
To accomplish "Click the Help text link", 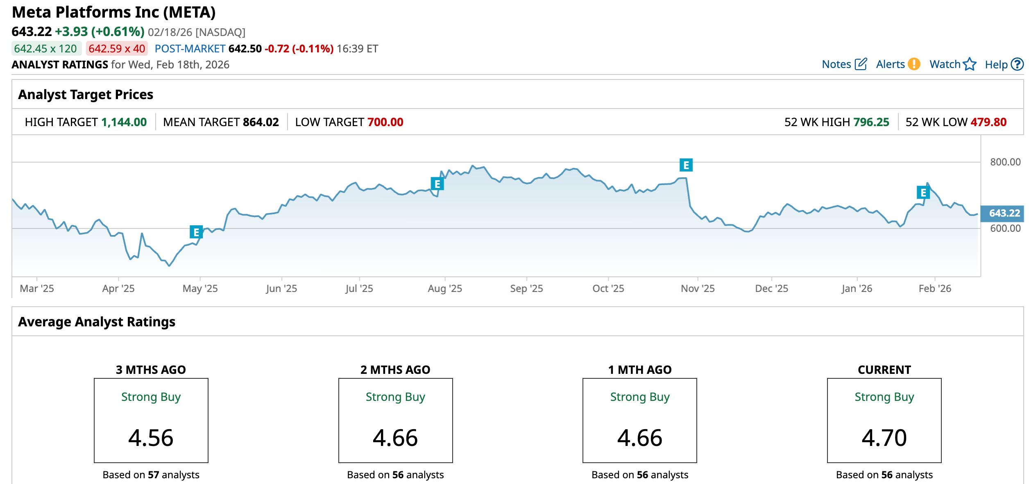I will click(996, 64).
